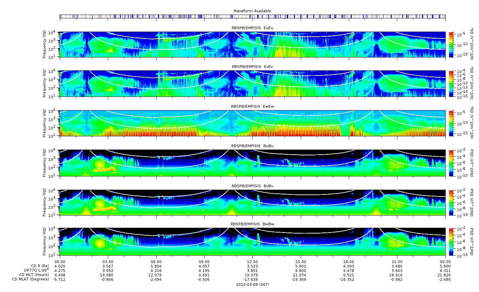Click the CD MLAT (Degrees) row label

coord(30,279)
